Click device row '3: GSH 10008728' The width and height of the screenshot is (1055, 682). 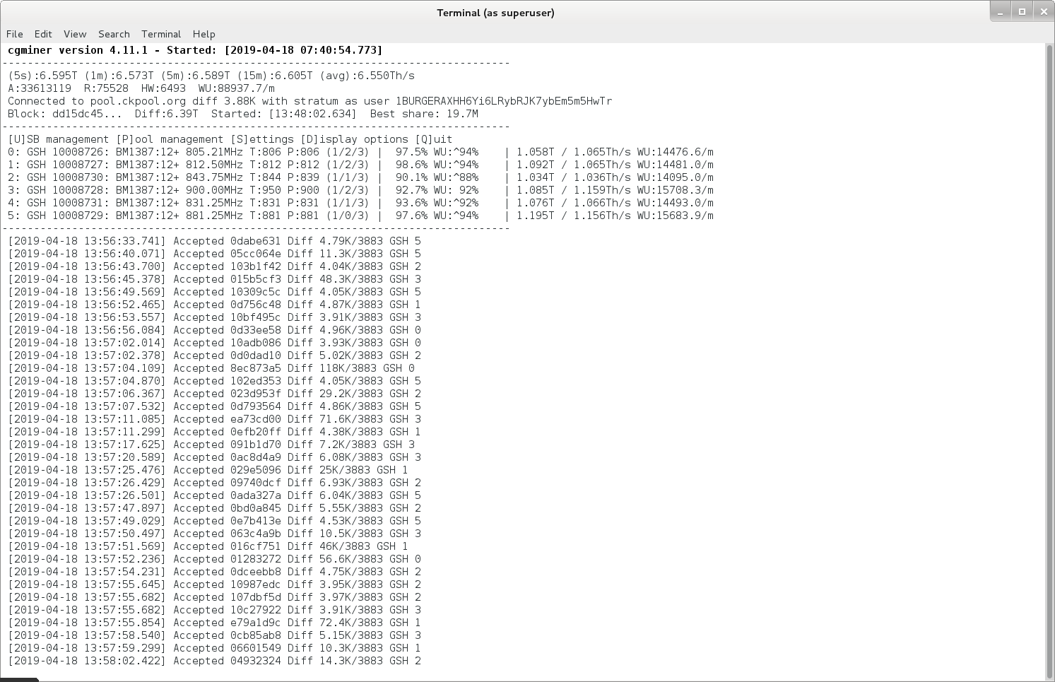point(360,190)
